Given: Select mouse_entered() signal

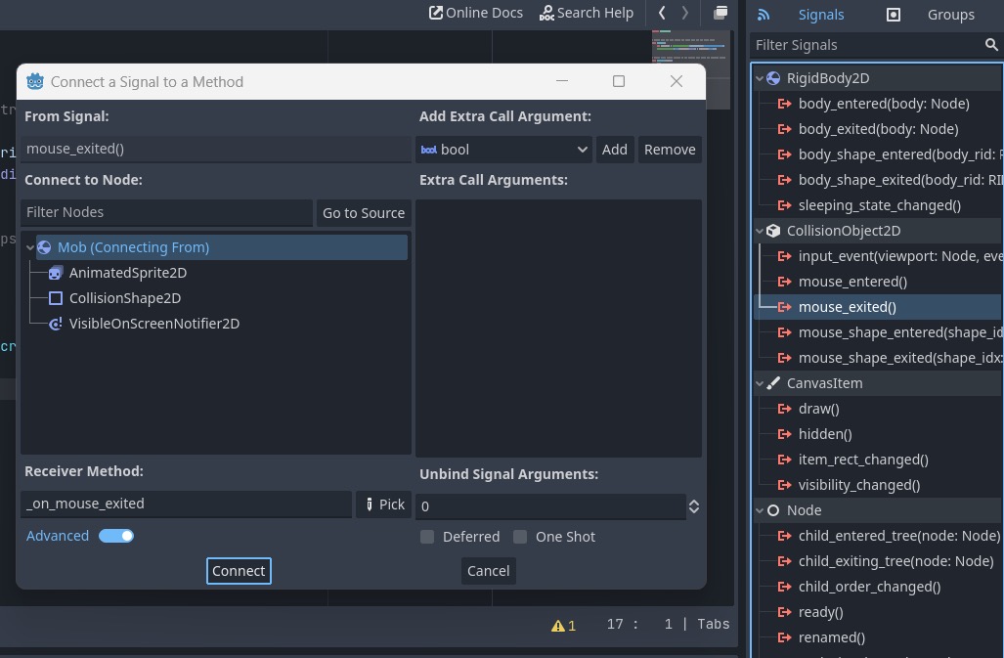Looking at the screenshot, I should pyautogui.click(x=852, y=282).
